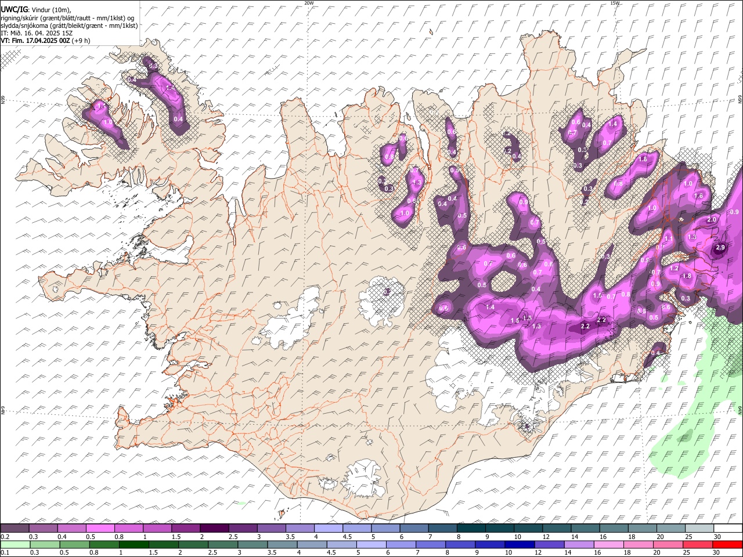743x557 pixels.
Task: Click the 'slydda/snjókoma' legend description line
Action: (x=69, y=26)
